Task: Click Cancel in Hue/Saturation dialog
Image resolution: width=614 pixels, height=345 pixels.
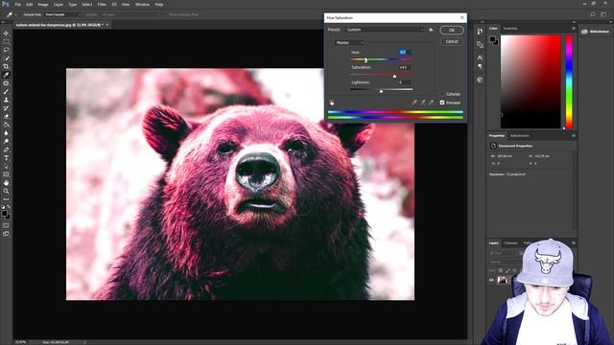Action: tap(452, 41)
